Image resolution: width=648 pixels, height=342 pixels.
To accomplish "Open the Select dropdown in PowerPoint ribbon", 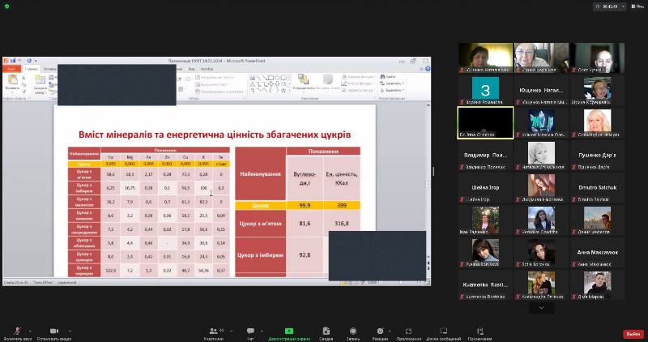I will pyautogui.click(x=391, y=90).
